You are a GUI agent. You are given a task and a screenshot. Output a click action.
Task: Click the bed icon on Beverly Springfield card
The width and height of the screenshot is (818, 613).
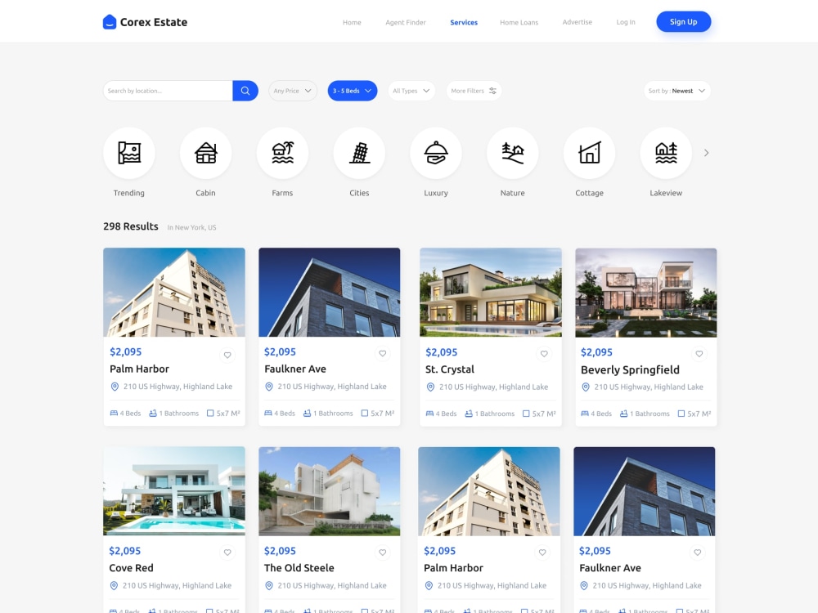click(584, 414)
